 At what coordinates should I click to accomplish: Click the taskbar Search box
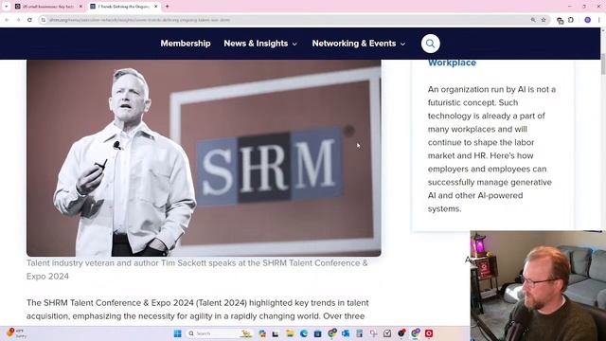[219, 333]
